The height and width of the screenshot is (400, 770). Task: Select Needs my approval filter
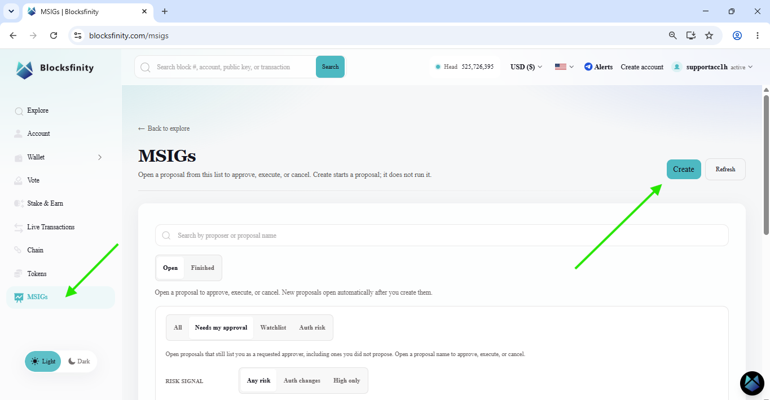(x=221, y=327)
